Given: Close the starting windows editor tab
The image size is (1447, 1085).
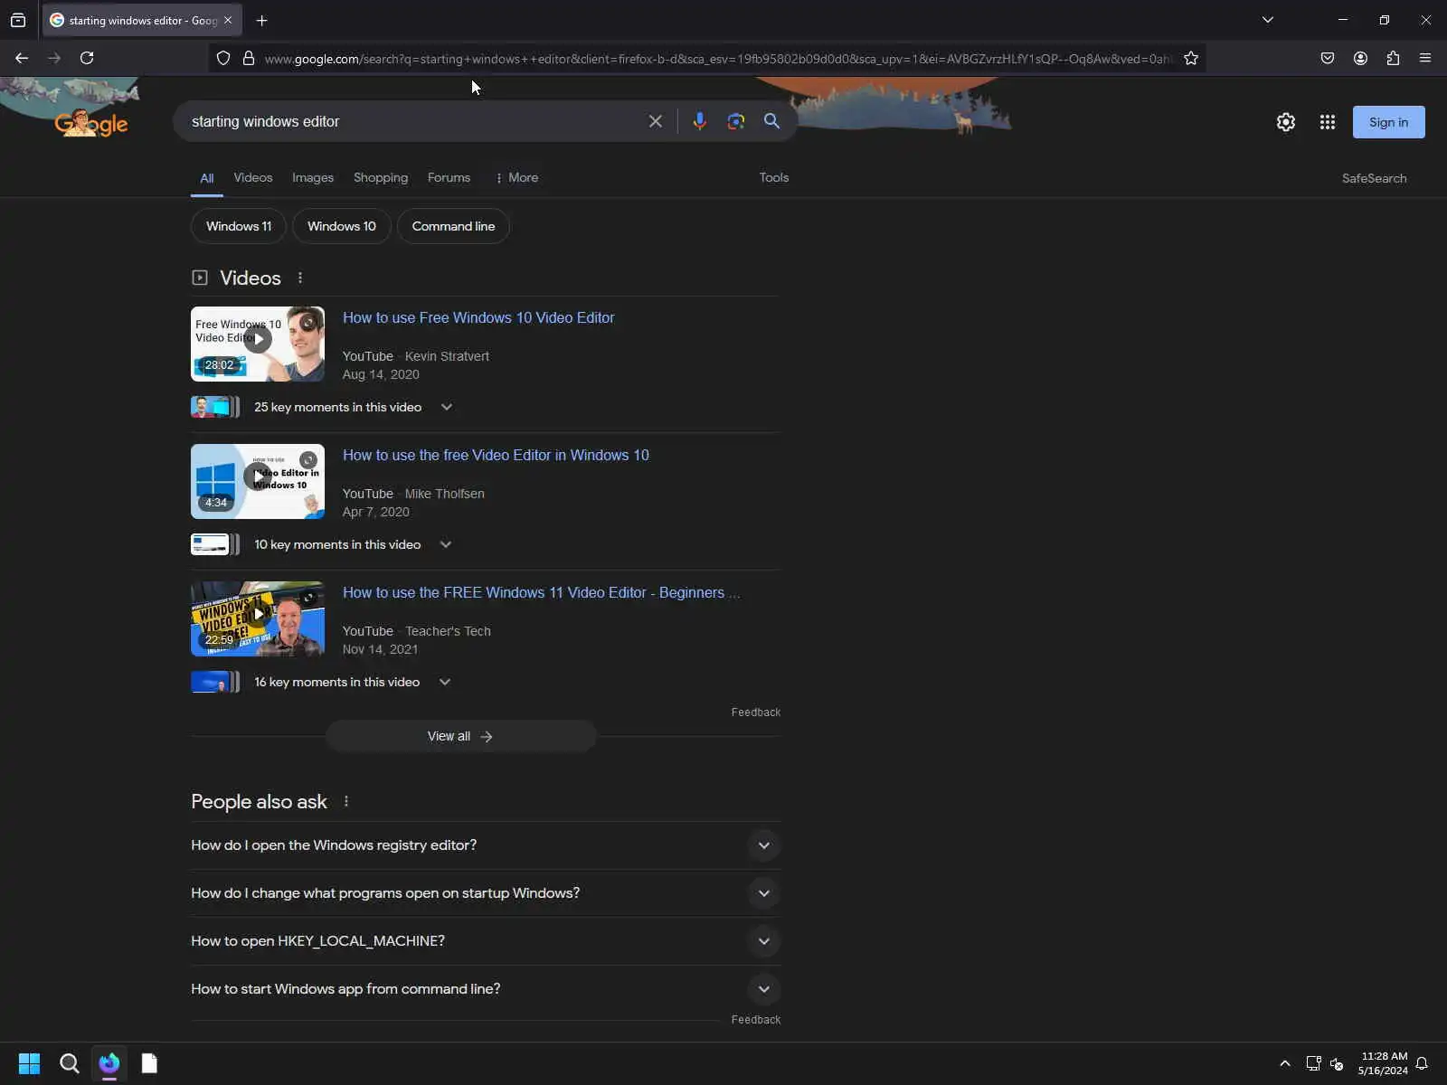Looking at the screenshot, I should (x=228, y=20).
